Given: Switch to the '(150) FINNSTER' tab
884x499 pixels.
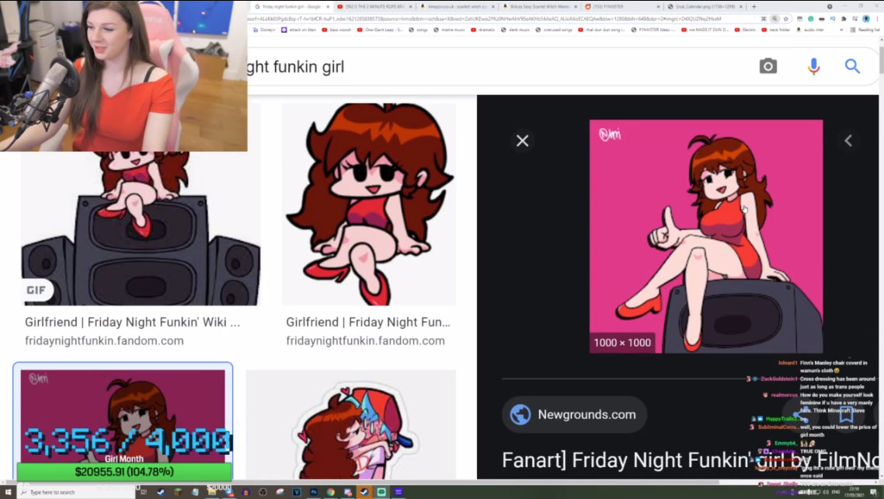Looking at the screenshot, I should click(622, 7).
